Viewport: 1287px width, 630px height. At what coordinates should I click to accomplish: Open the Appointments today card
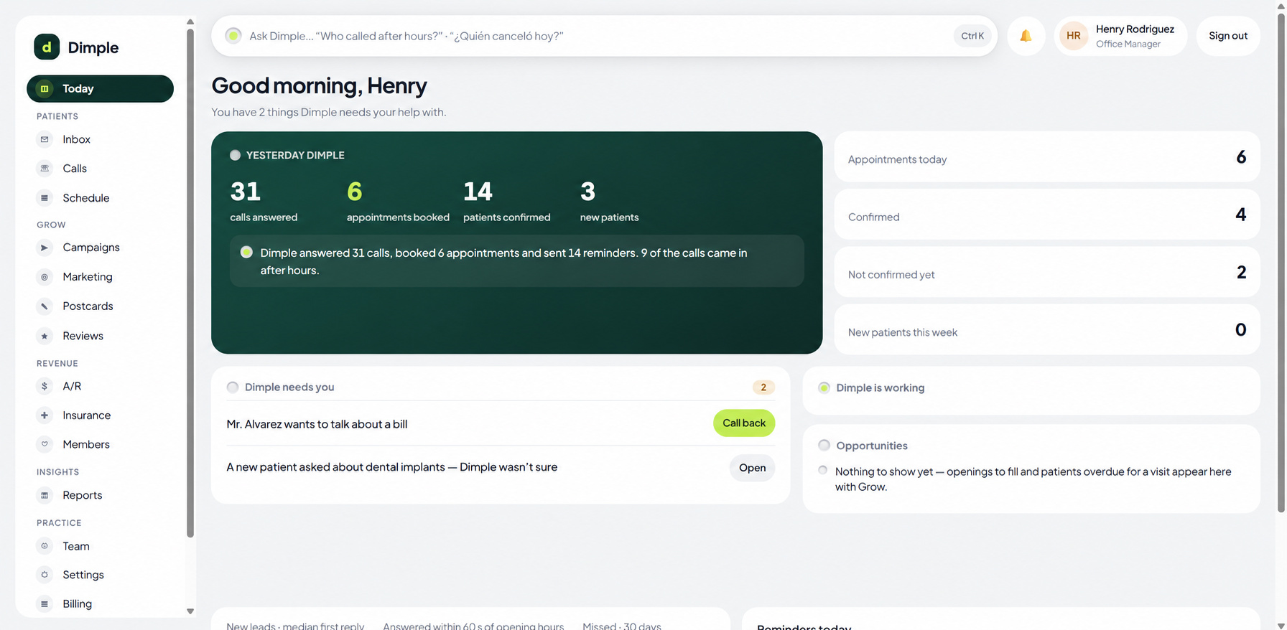[x=1047, y=157]
